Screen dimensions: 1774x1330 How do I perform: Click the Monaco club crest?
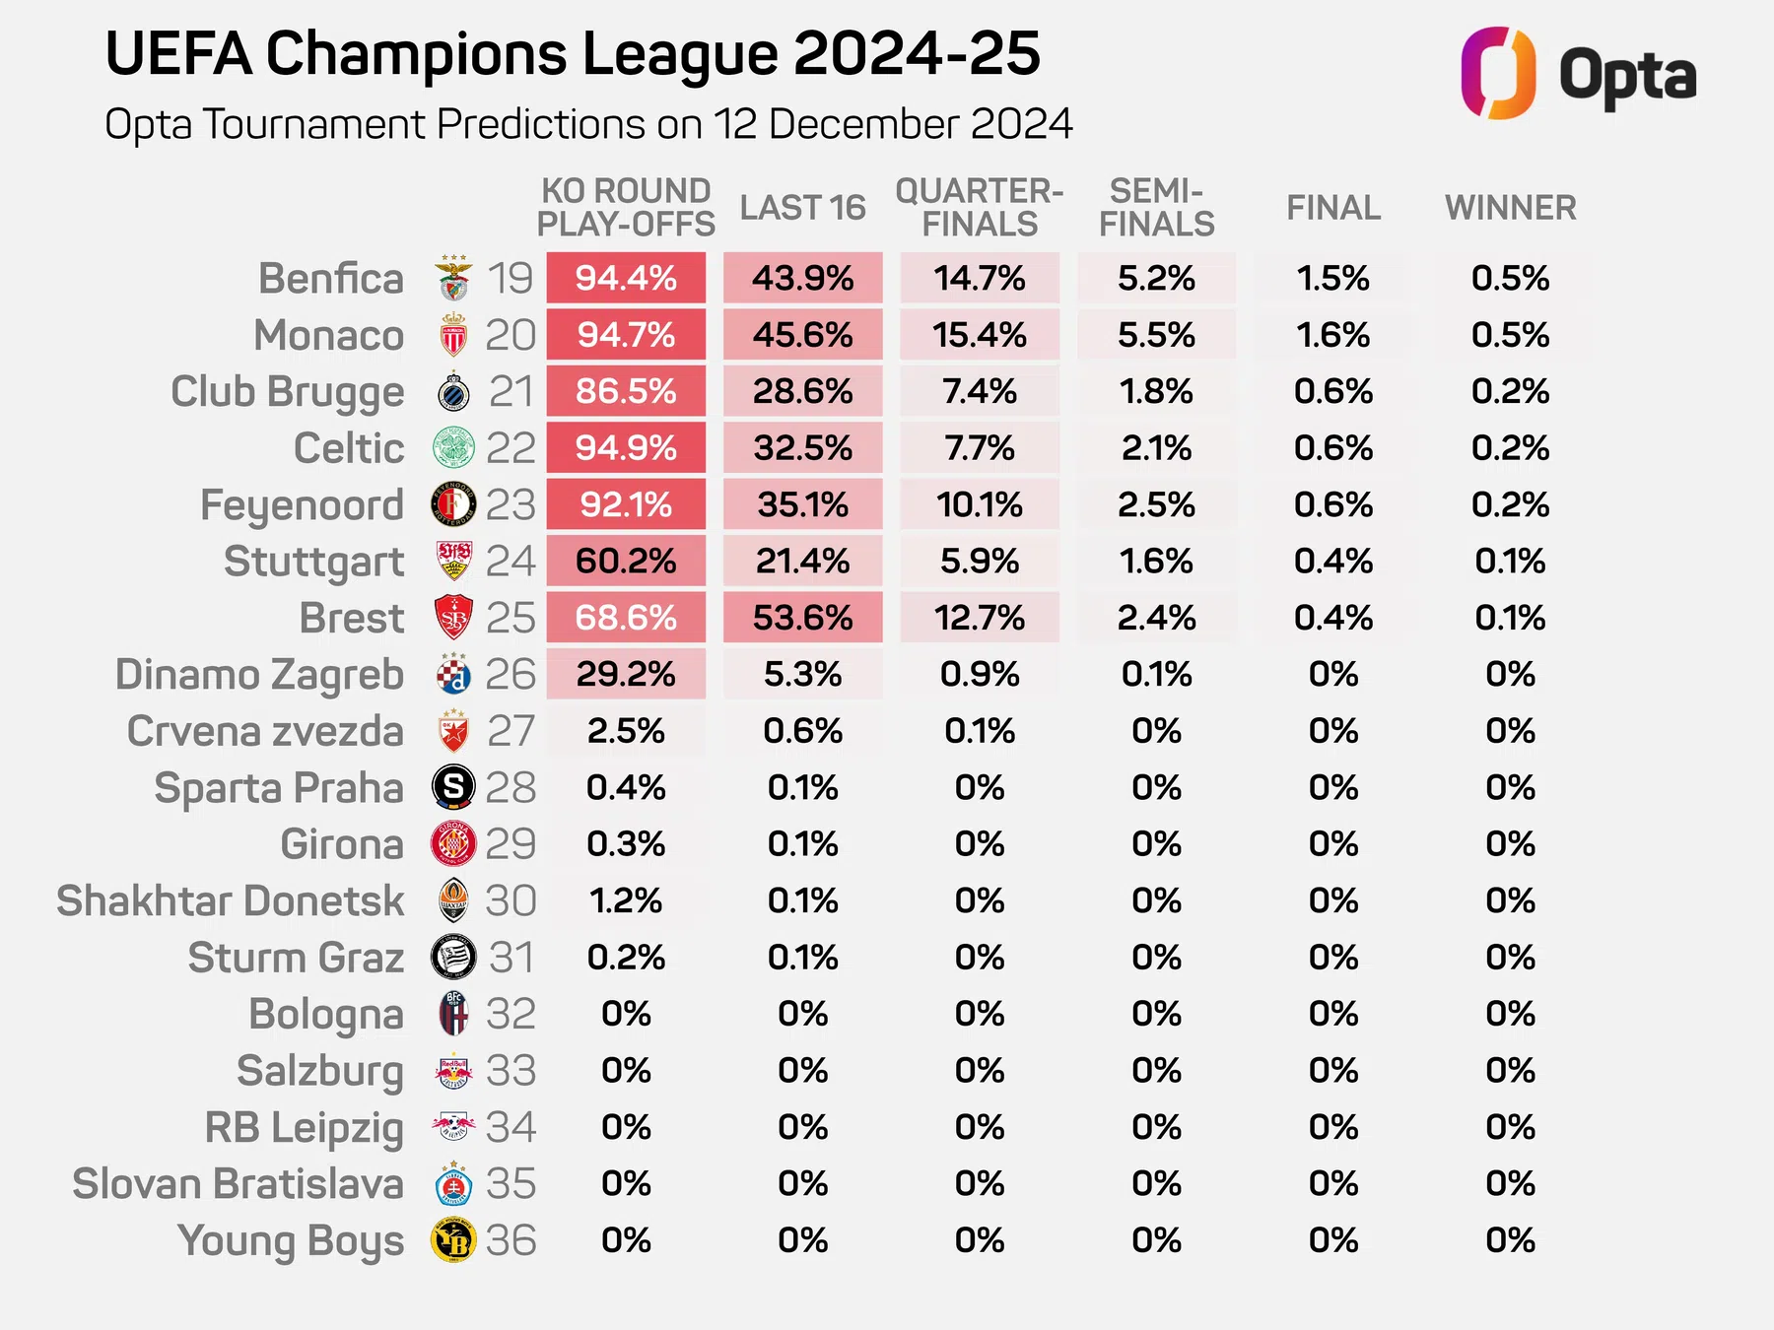click(453, 335)
